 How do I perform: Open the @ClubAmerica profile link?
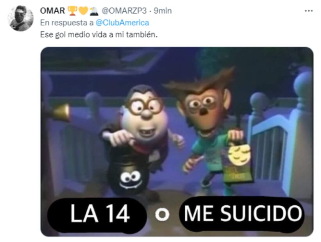pyautogui.click(x=122, y=23)
